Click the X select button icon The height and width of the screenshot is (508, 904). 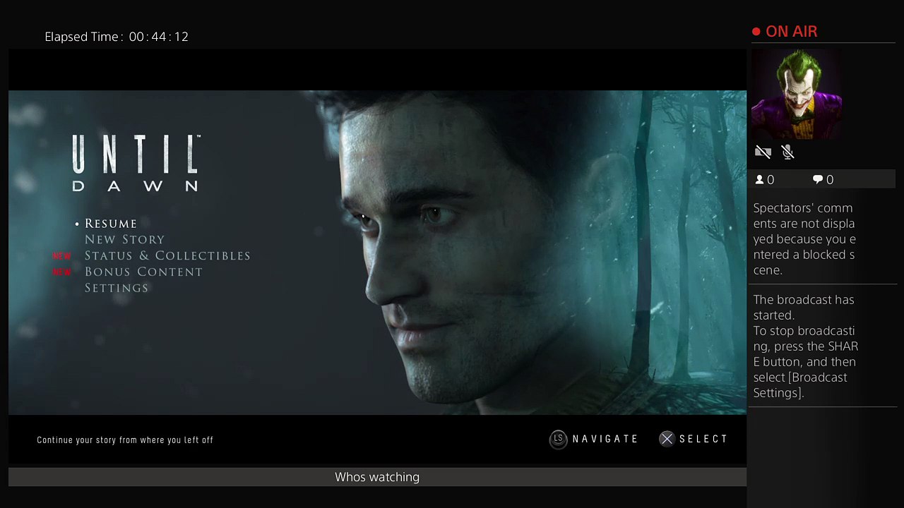[x=667, y=440]
